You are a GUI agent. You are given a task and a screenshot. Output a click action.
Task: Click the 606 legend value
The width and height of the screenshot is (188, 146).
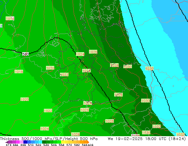(90, 145)
